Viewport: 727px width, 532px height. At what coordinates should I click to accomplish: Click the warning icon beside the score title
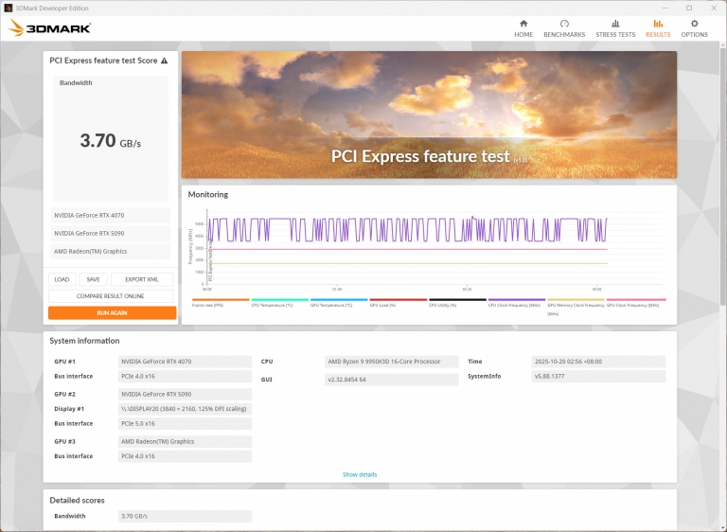pos(165,61)
